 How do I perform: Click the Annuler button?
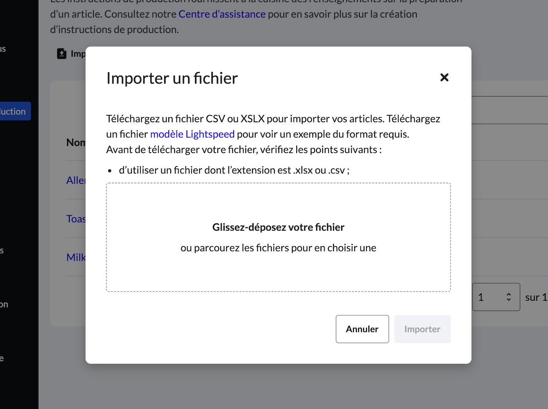(362, 329)
